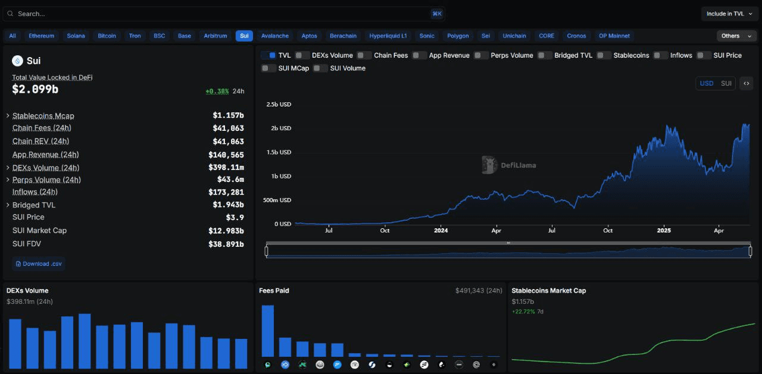This screenshot has height=374, width=762.
Task: Set chart denomination to USD
Action: (707, 83)
